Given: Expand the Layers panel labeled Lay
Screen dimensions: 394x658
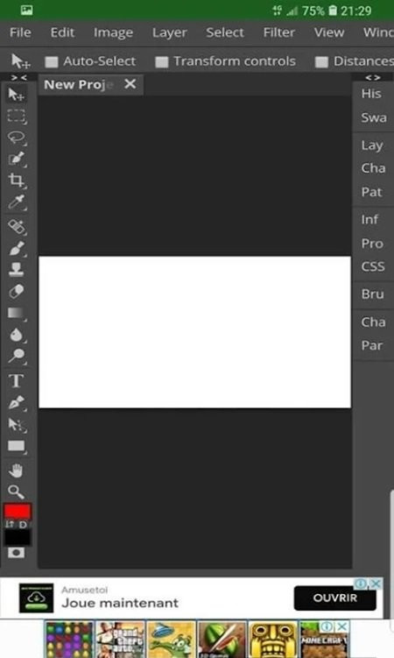Looking at the screenshot, I should [x=372, y=145].
